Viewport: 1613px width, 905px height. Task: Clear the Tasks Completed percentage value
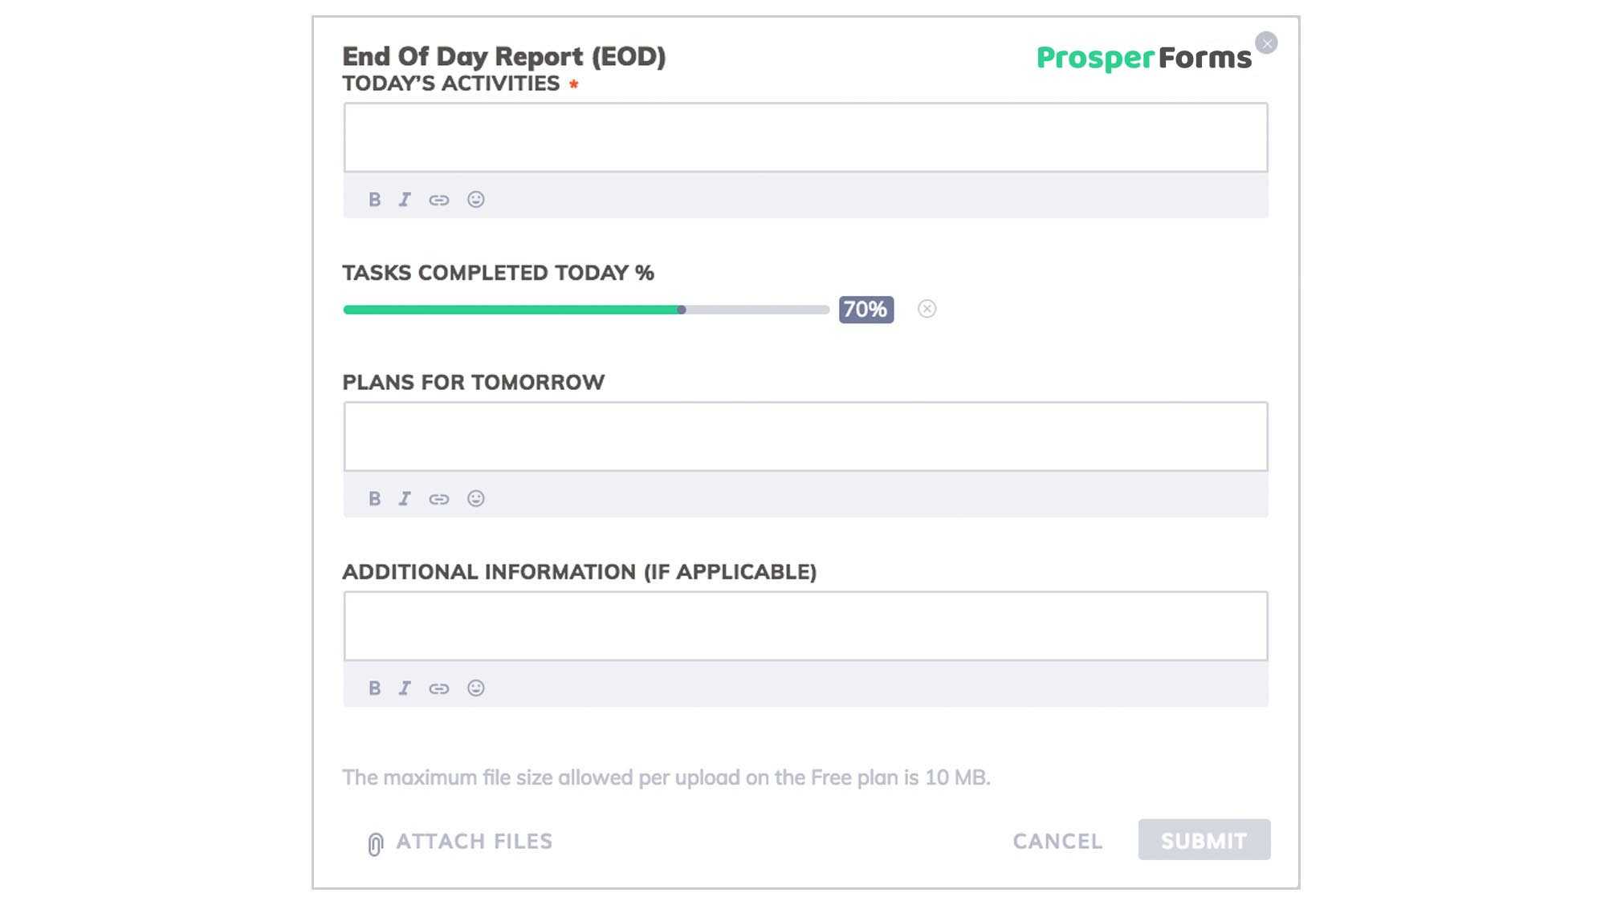click(x=927, y=309)
